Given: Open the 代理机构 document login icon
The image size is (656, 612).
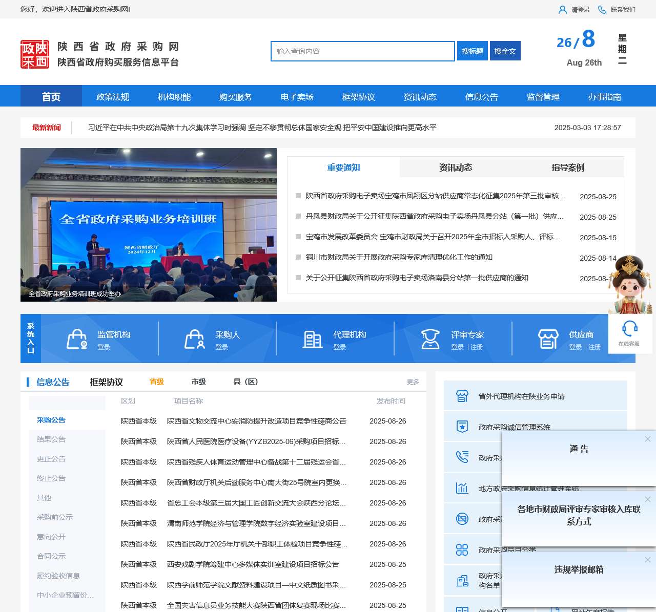Looking at the screenshot, I should coord(312,339).
